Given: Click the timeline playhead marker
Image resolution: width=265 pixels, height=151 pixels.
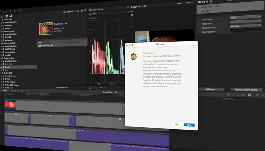Looking at the screenshot, I should tap(28, 94).
